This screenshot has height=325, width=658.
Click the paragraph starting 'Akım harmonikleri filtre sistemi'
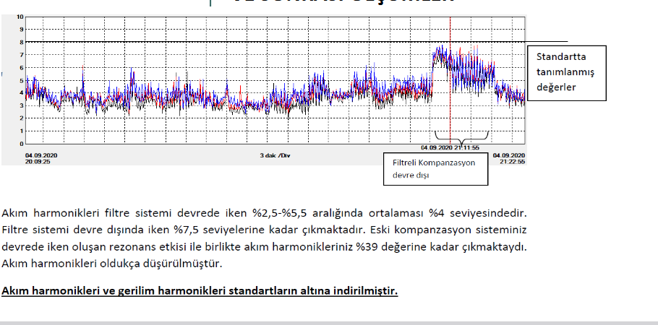[x=264, y=238]
